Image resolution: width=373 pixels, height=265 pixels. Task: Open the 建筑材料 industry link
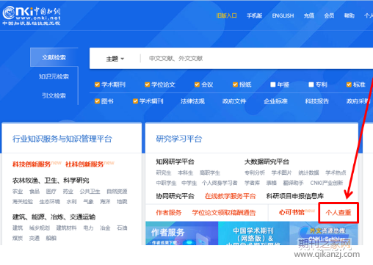pos(66,228)
